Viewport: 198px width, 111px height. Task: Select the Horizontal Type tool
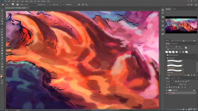[2, 56]
